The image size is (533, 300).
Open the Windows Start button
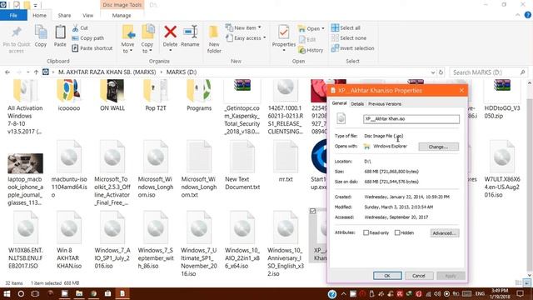click(7, 293)
